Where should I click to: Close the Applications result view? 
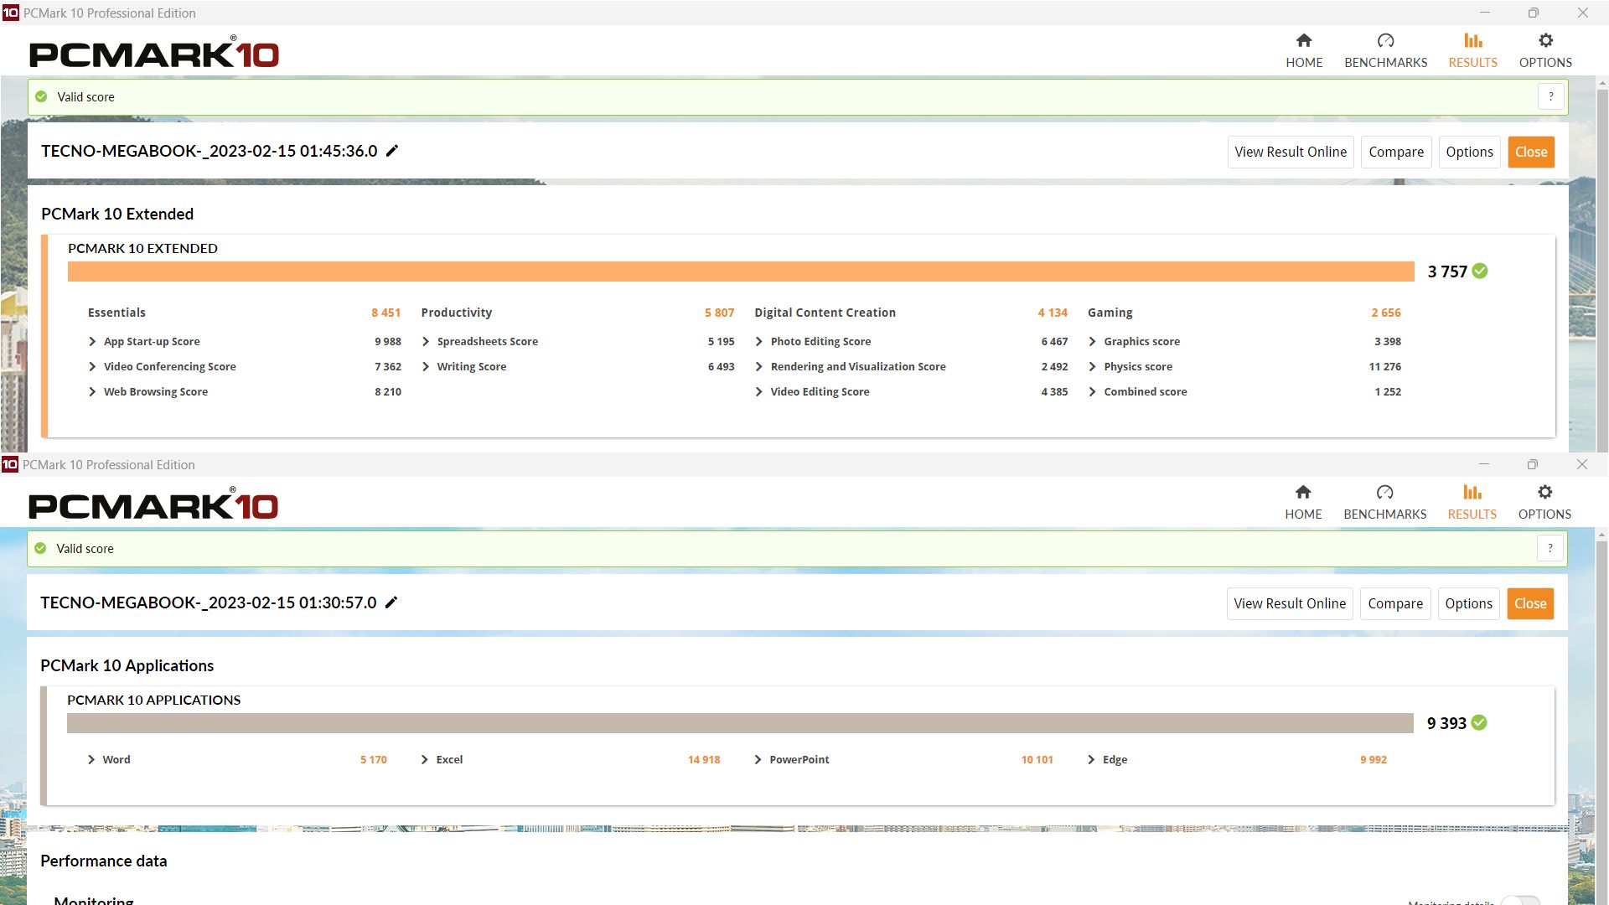point(1530,603)
